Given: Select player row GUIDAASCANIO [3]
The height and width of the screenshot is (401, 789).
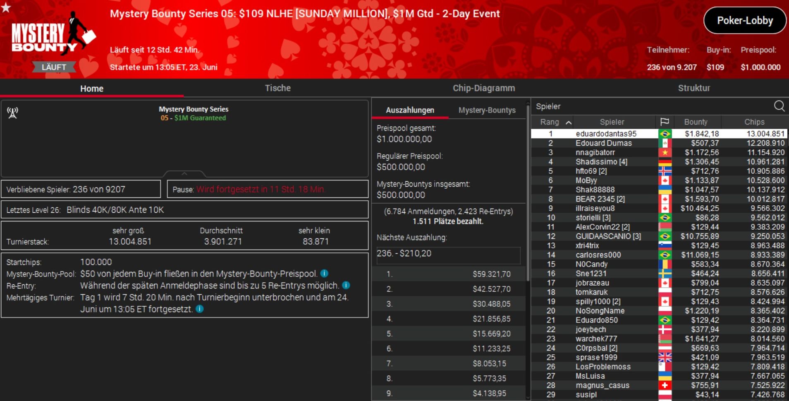Looking at the screenshot, I should tap(659, 236).
